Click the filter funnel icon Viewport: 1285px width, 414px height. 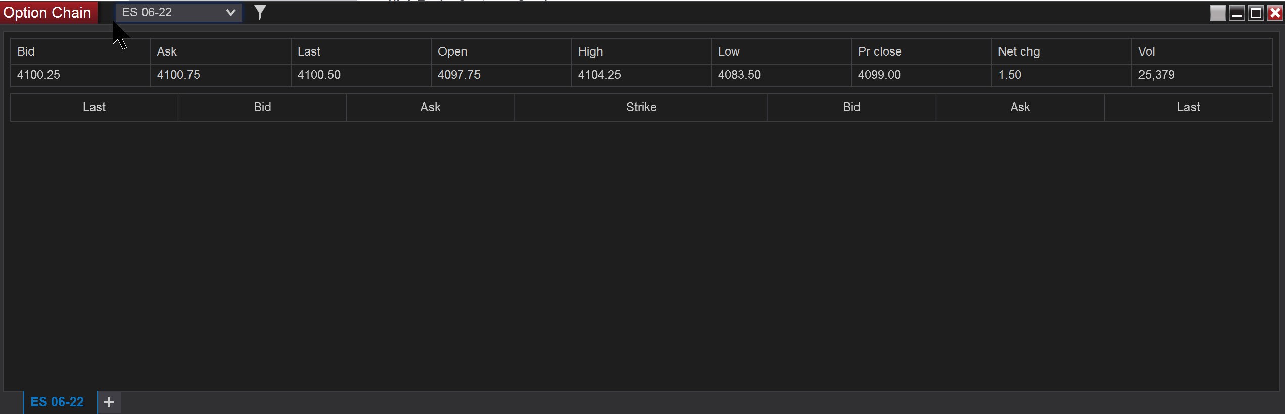[260, 12]
